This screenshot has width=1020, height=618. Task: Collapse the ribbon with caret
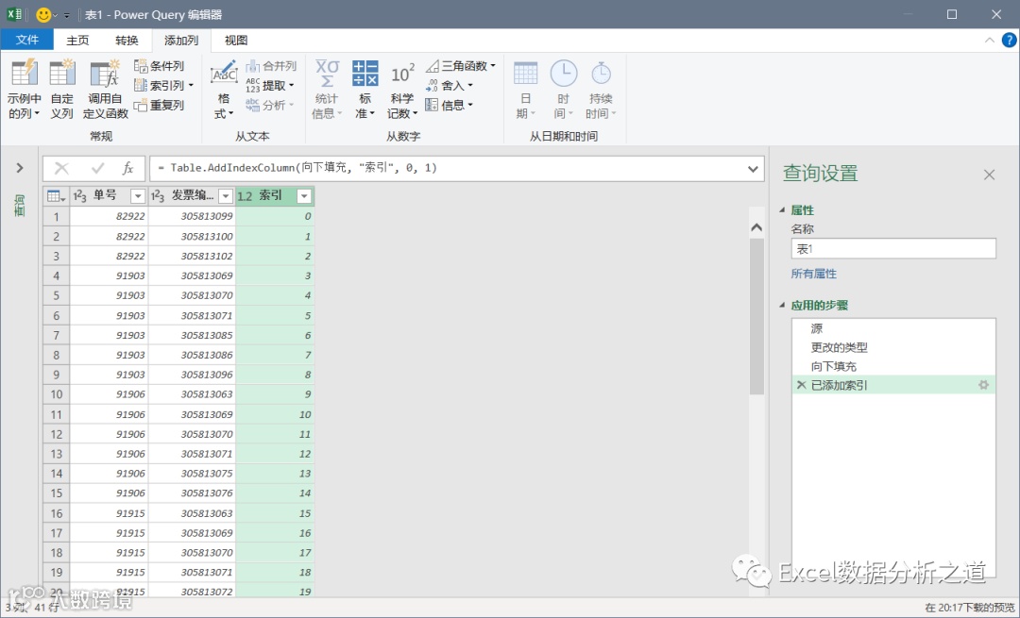coord(990,41)
